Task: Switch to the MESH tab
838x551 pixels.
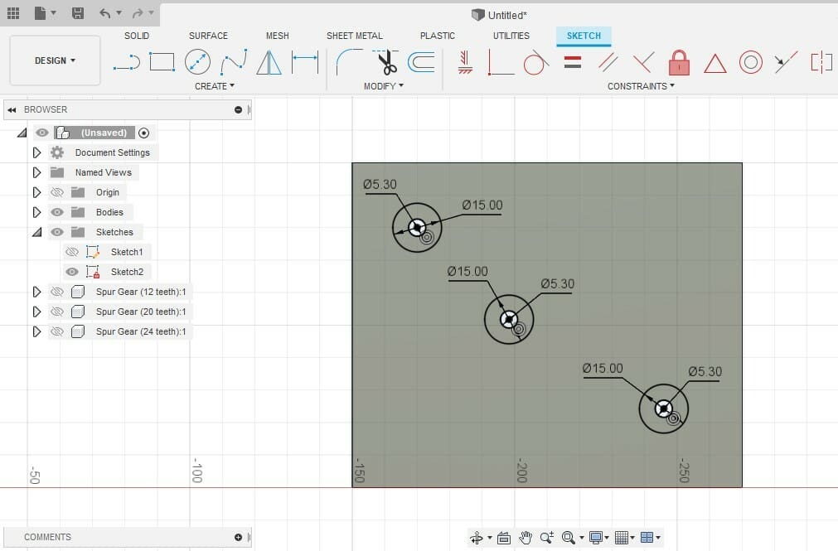Action: pos(278,36)
